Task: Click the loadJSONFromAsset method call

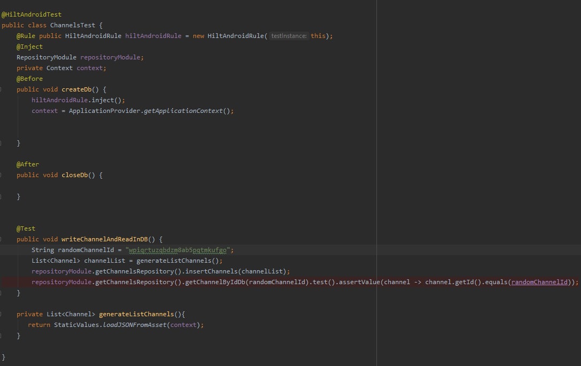Action: 134,325
